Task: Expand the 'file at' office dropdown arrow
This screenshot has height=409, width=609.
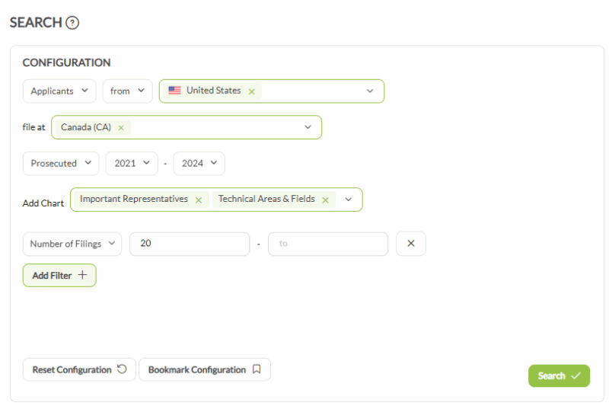Action: click(308, 127)
